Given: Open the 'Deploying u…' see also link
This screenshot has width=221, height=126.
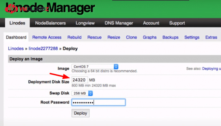Looking at the screenshot, I should [212, 69].
